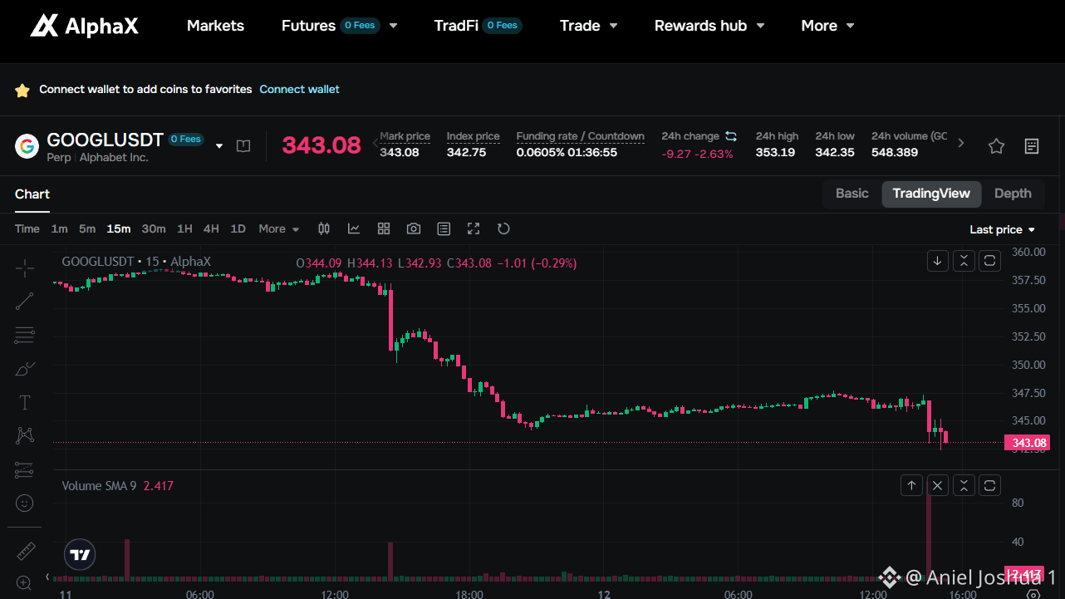Switch to Depth chart view
The width and height of the screenshot is (1065, 599).
click(x=1013, y=194)
